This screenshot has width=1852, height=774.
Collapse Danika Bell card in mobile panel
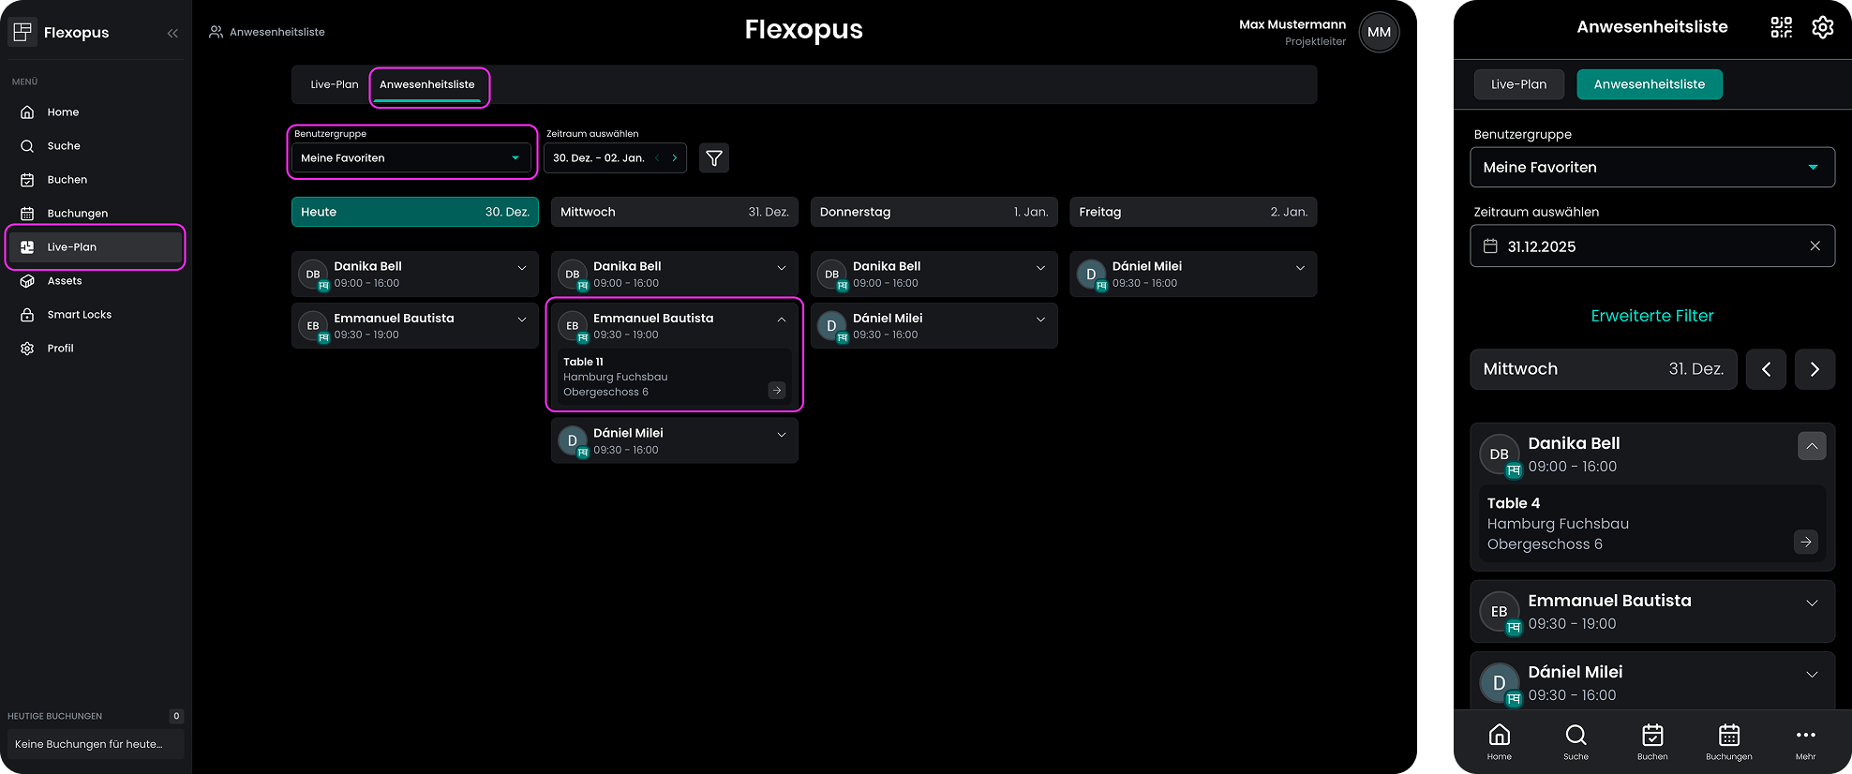(x=1811, y=446)
